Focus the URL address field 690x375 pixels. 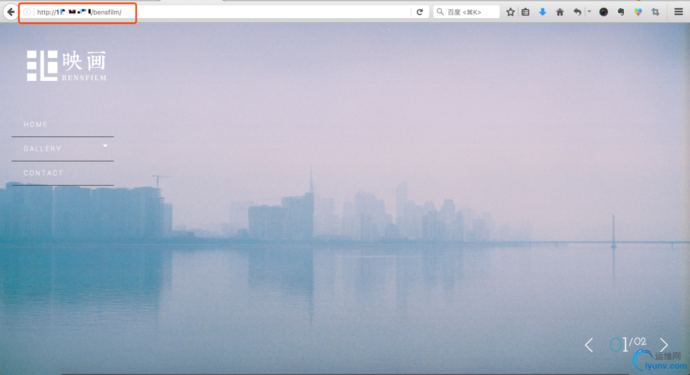[x=223, y=12]
